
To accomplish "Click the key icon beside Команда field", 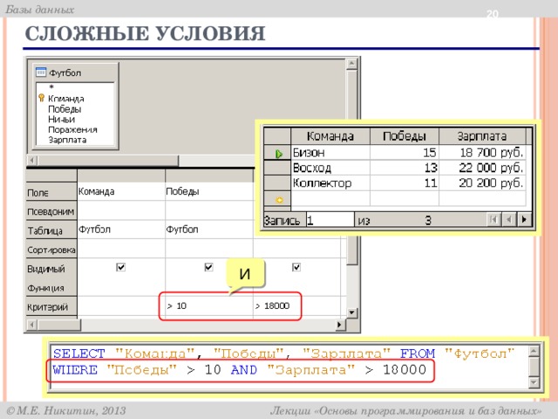I will pos(42,98).
